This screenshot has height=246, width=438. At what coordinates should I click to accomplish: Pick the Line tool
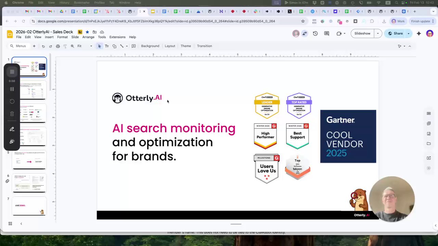coord(121,46)
